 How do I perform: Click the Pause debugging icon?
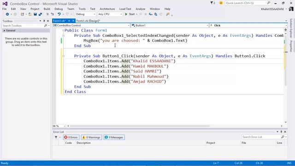point(141,14)
